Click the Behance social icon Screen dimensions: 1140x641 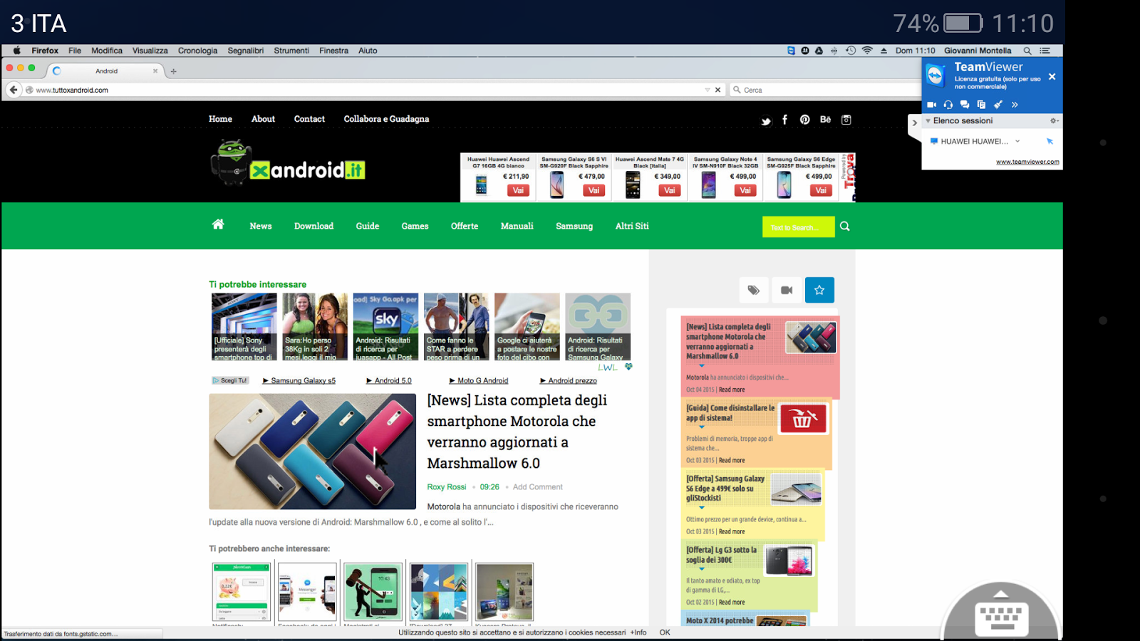[825, 120]
